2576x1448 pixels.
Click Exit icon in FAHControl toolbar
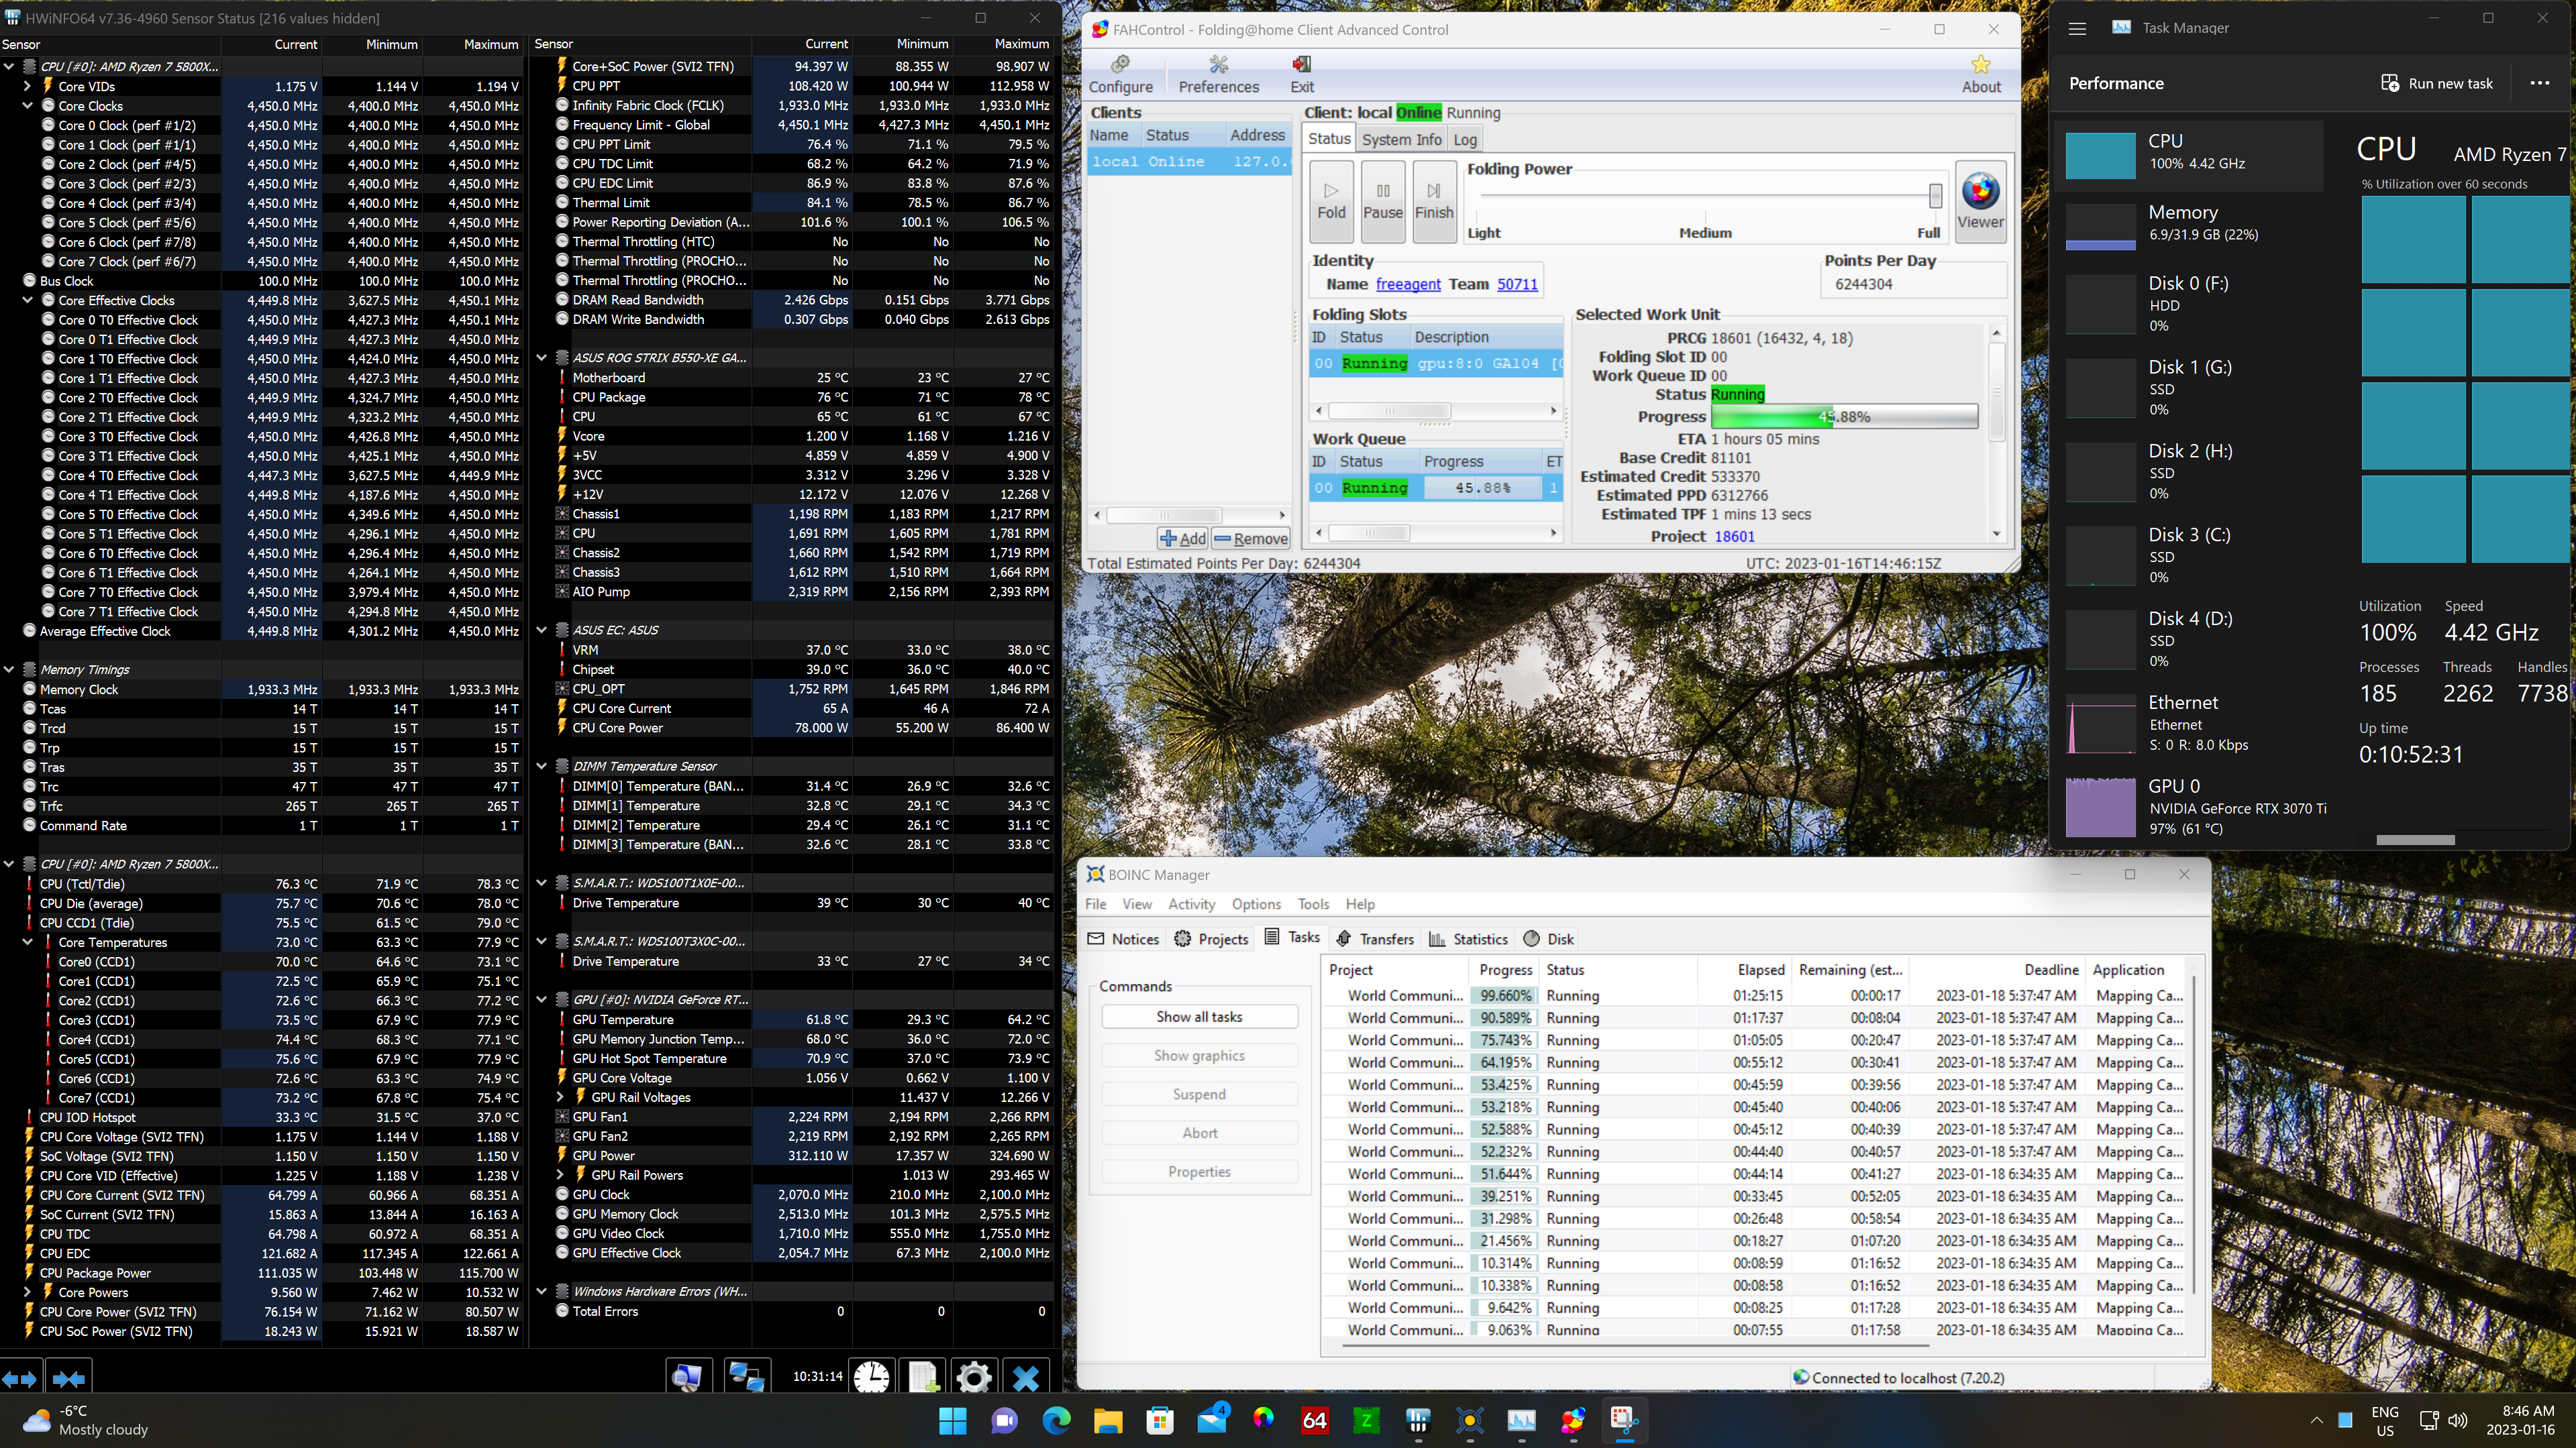[x=1301, y=75]
